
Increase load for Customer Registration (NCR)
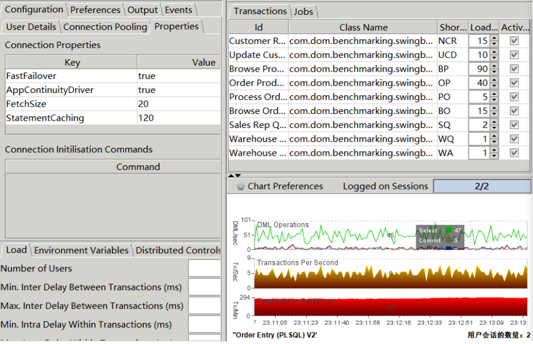(494, 38)
